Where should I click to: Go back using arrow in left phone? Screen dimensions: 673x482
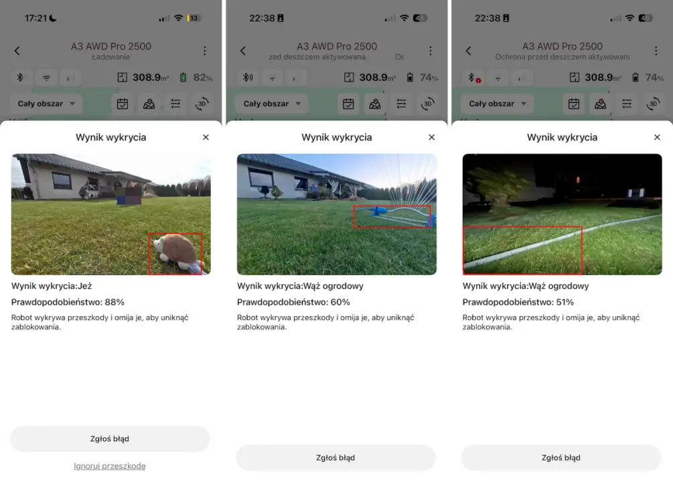pos(17,51)
